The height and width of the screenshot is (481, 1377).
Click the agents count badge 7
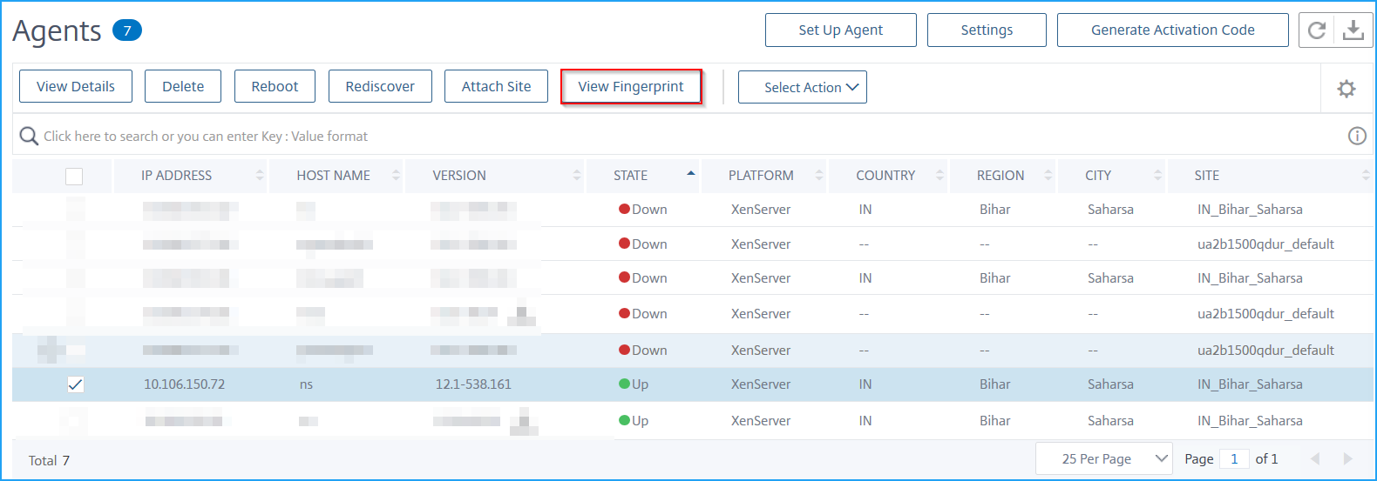tap(127, 30)
